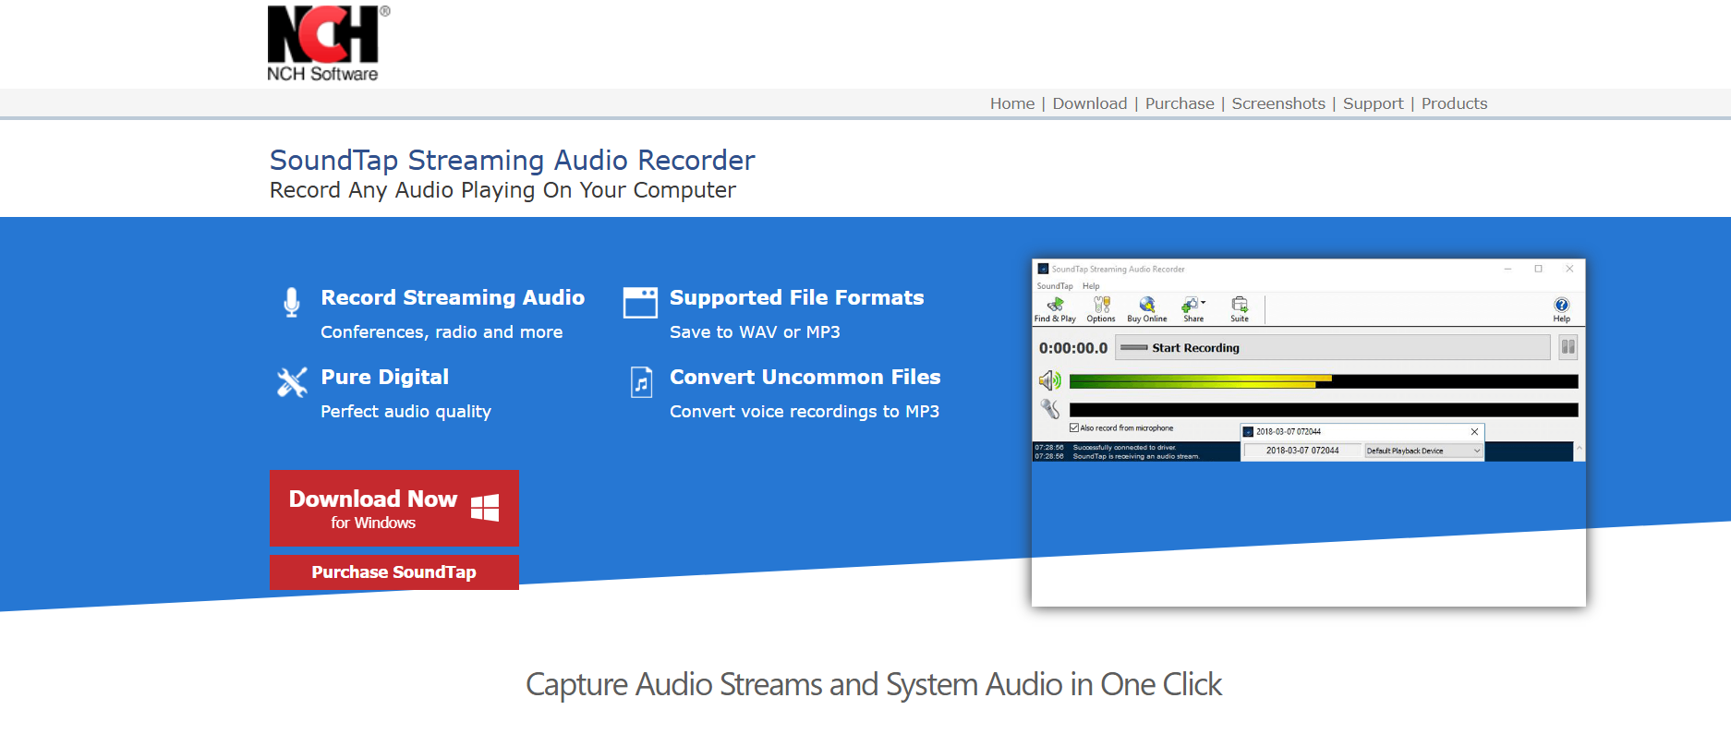Open the Purchase navigation link
This screenshot has height=734, width=1731.
(1180, 103)
